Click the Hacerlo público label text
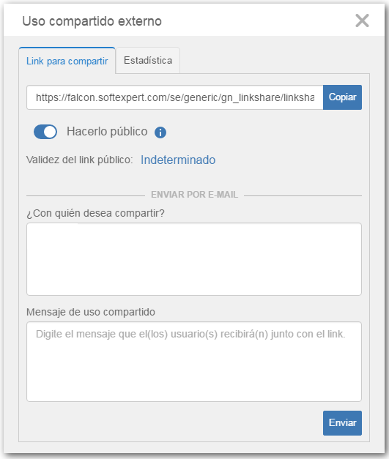389x459 pixels. pos(107,132)
